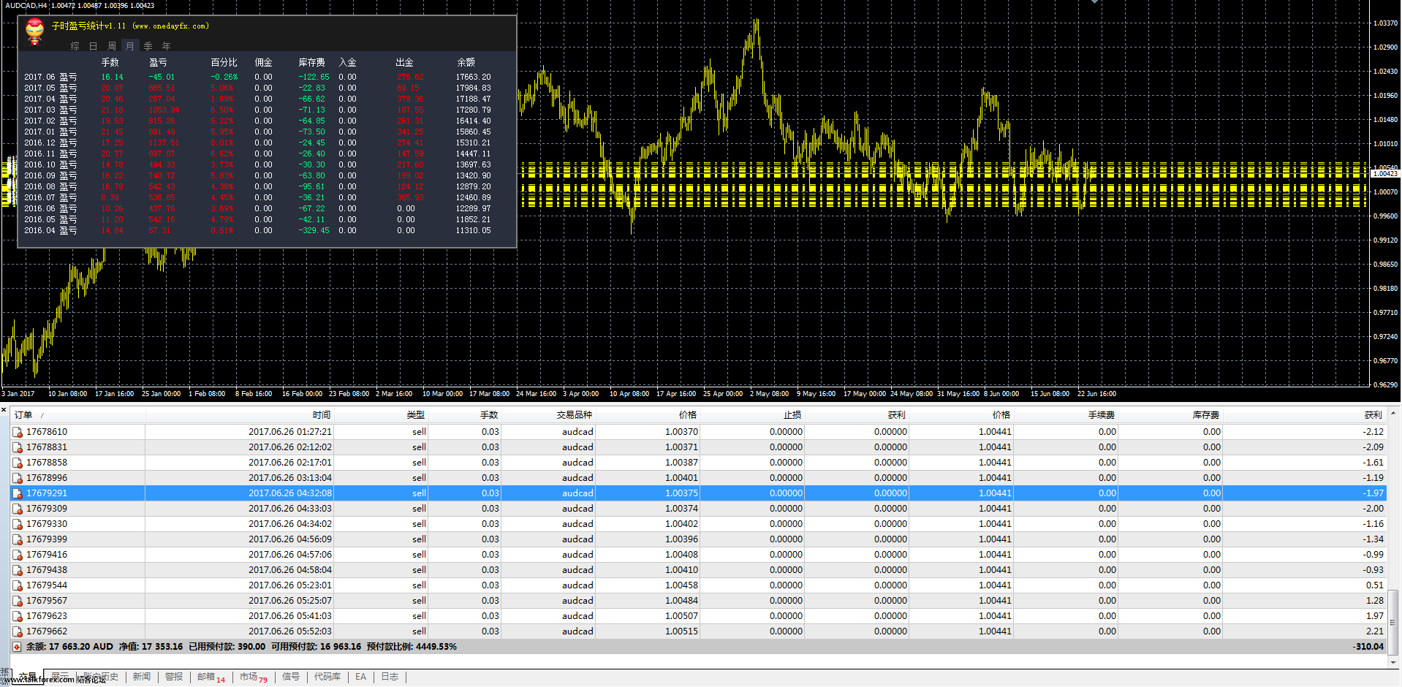Click the order icon for ticket 17678996
Viewport: 1402px width, 687px height.
click(18, 478)
